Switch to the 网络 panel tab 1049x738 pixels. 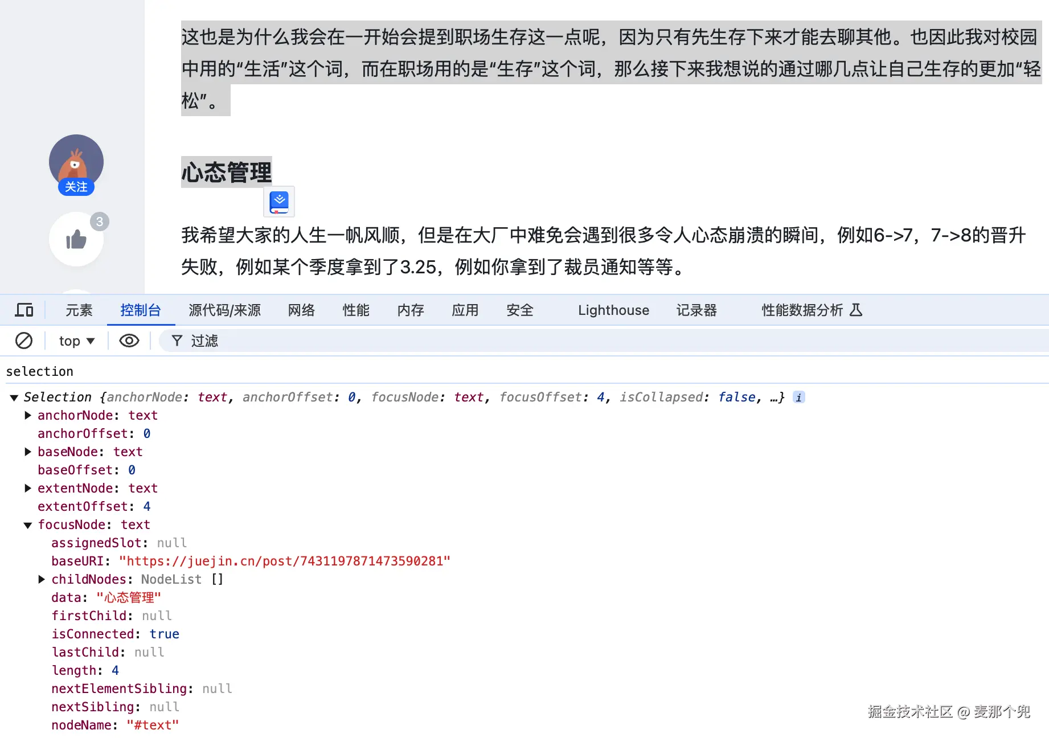tap(301, 310)
